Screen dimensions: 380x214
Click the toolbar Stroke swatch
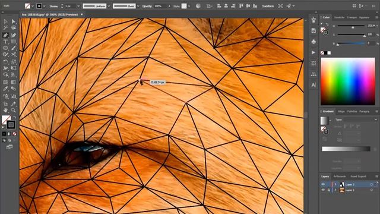pyautogui.click(x=11, y=125)
